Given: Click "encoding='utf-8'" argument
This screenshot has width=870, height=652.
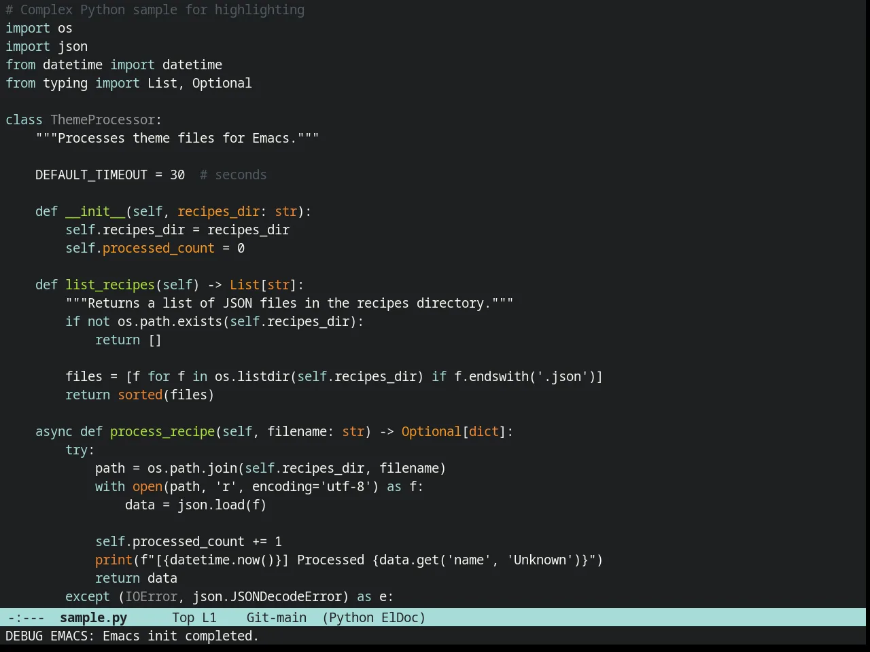Looking at the screenshot, I should coord(312,486).
